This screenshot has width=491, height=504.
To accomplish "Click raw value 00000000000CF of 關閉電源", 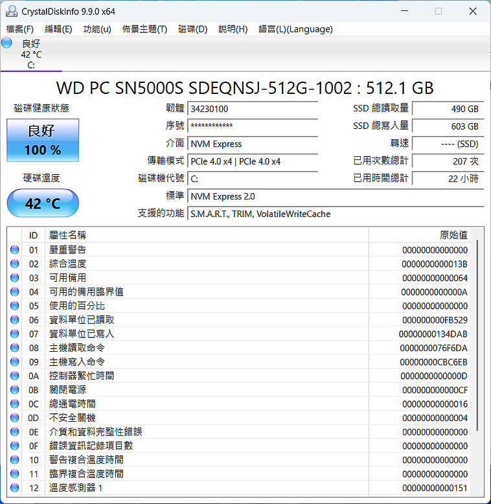I will pyautogui.click(x=435, y=390).
